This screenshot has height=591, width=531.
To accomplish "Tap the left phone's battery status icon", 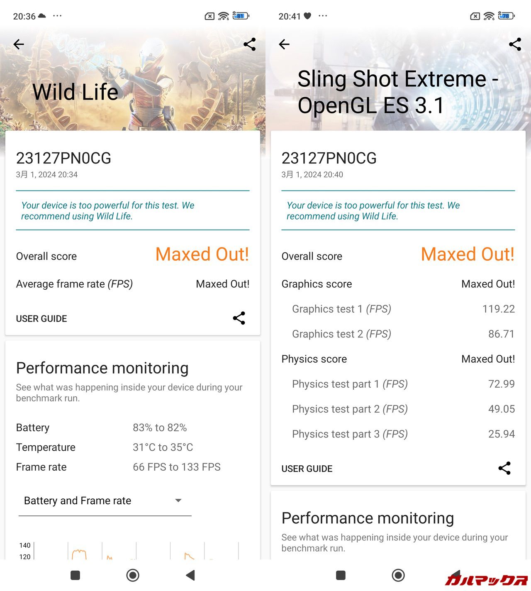I will pyautogui.click(x=241, y=16).
